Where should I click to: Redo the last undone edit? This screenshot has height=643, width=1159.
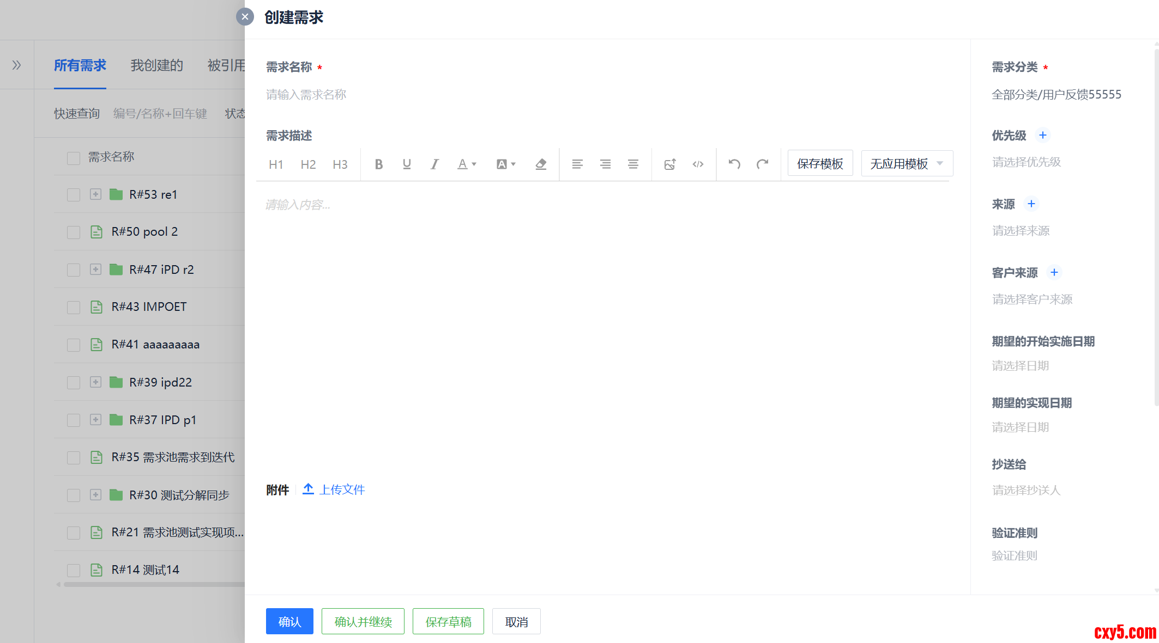click(762, 164)
